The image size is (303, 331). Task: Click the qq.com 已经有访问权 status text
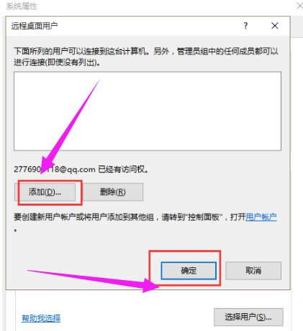pyautogui.click(x=81, y=169)
